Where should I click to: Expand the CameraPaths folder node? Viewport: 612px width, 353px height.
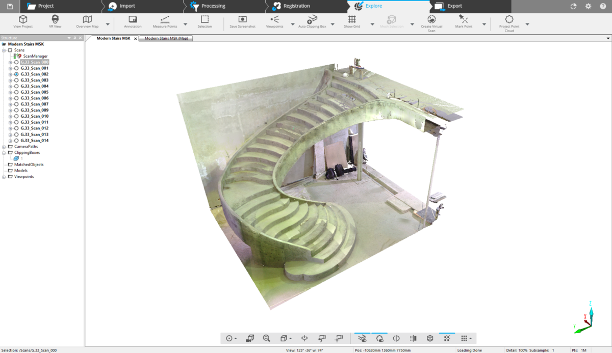tap(4, 147)
